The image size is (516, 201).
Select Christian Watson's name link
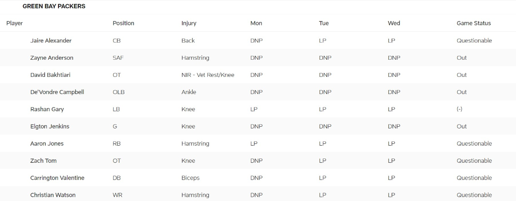coord(53,195)
